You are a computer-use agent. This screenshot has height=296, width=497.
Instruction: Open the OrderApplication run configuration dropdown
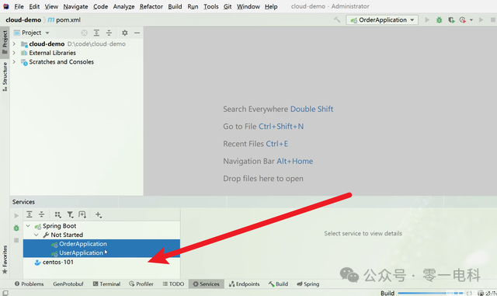[382, 19]
